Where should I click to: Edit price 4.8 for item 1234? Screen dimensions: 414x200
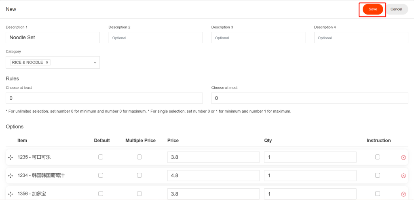(x=213, y=175)
